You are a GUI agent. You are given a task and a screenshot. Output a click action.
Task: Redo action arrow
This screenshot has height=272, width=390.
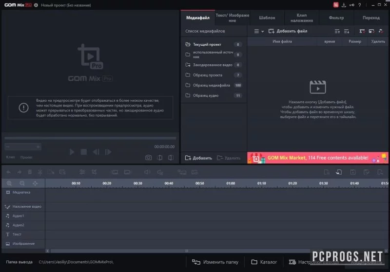[19, 172]
